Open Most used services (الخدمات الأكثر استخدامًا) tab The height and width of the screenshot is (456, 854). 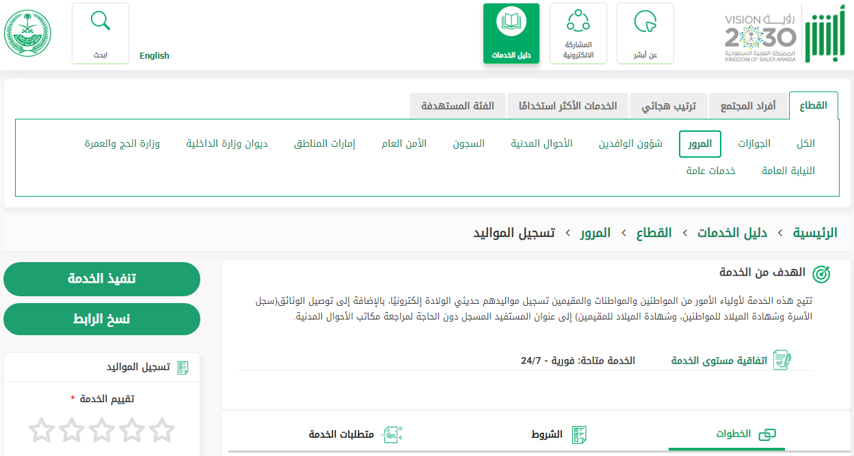[567, 106]
